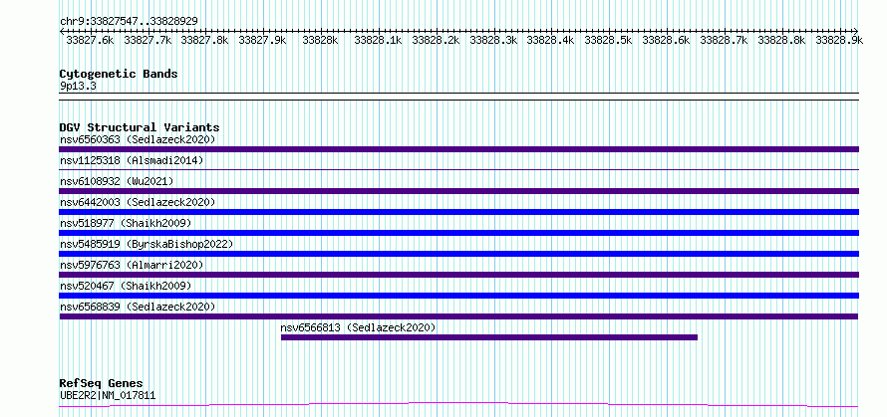887x417 pixels.
Task: Click the purple bar under nsv6108932
Action: [x=459, y=191]
